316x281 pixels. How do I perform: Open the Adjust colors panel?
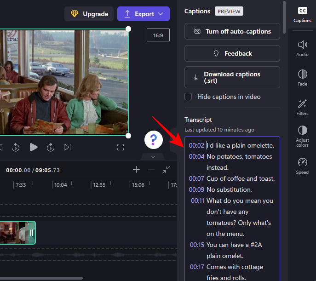tap(302, 136)
